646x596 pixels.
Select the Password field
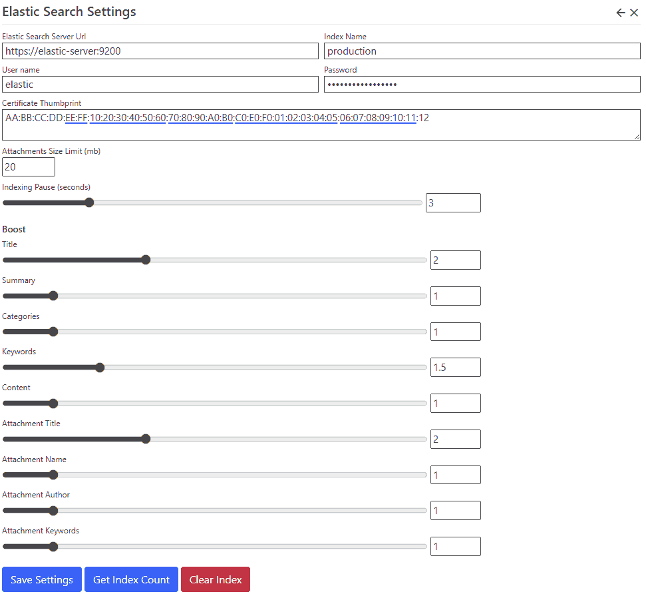pyautogui.click(x=482, y=84)
